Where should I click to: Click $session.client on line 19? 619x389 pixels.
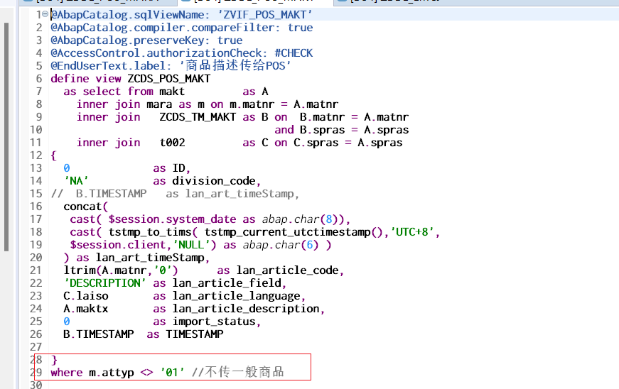click(x=118, y=245)
